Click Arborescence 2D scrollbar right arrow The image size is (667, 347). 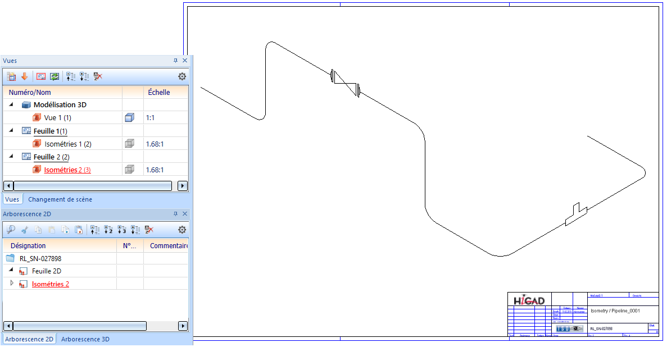click(183, 326)
